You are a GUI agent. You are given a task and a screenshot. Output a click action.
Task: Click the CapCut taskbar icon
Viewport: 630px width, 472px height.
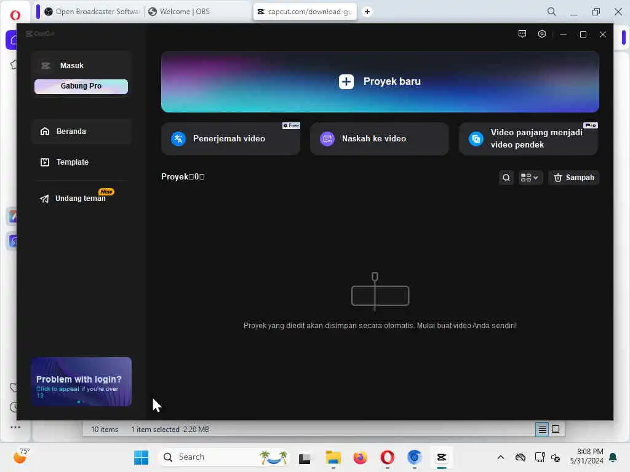[442, 457]
